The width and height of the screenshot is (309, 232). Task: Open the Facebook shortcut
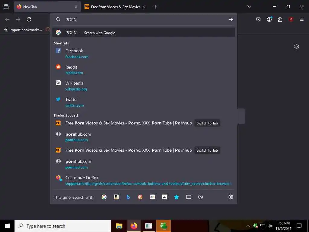(143, 53)
